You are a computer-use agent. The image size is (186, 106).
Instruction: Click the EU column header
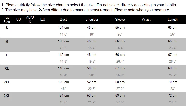tap(43, 20)
